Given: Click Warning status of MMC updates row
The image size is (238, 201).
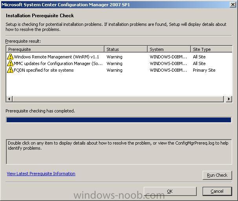Looking at the screenshot, I should tap(114, 63).
